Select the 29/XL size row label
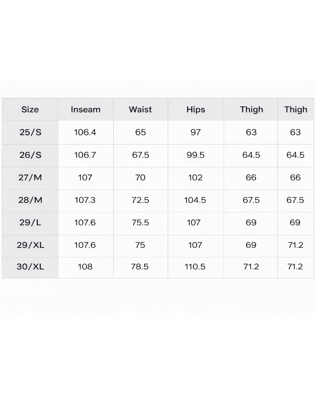Screen dimensions: 316x395 pos(30,245)
